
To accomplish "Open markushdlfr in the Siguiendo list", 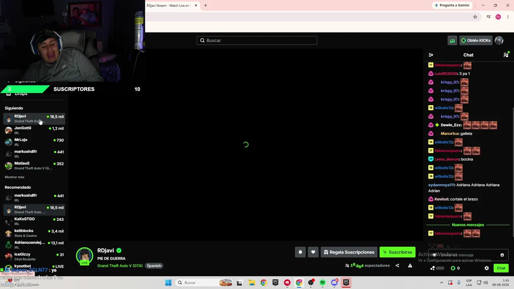I will pyautogui.click(x=34, y=154).
